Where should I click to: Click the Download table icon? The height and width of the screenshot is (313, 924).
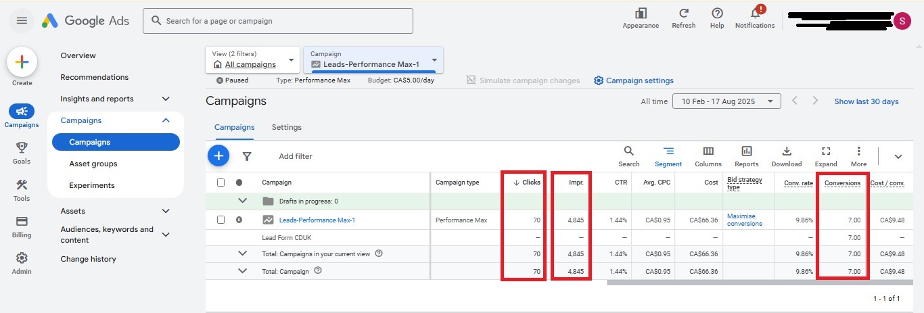[786, 151]
